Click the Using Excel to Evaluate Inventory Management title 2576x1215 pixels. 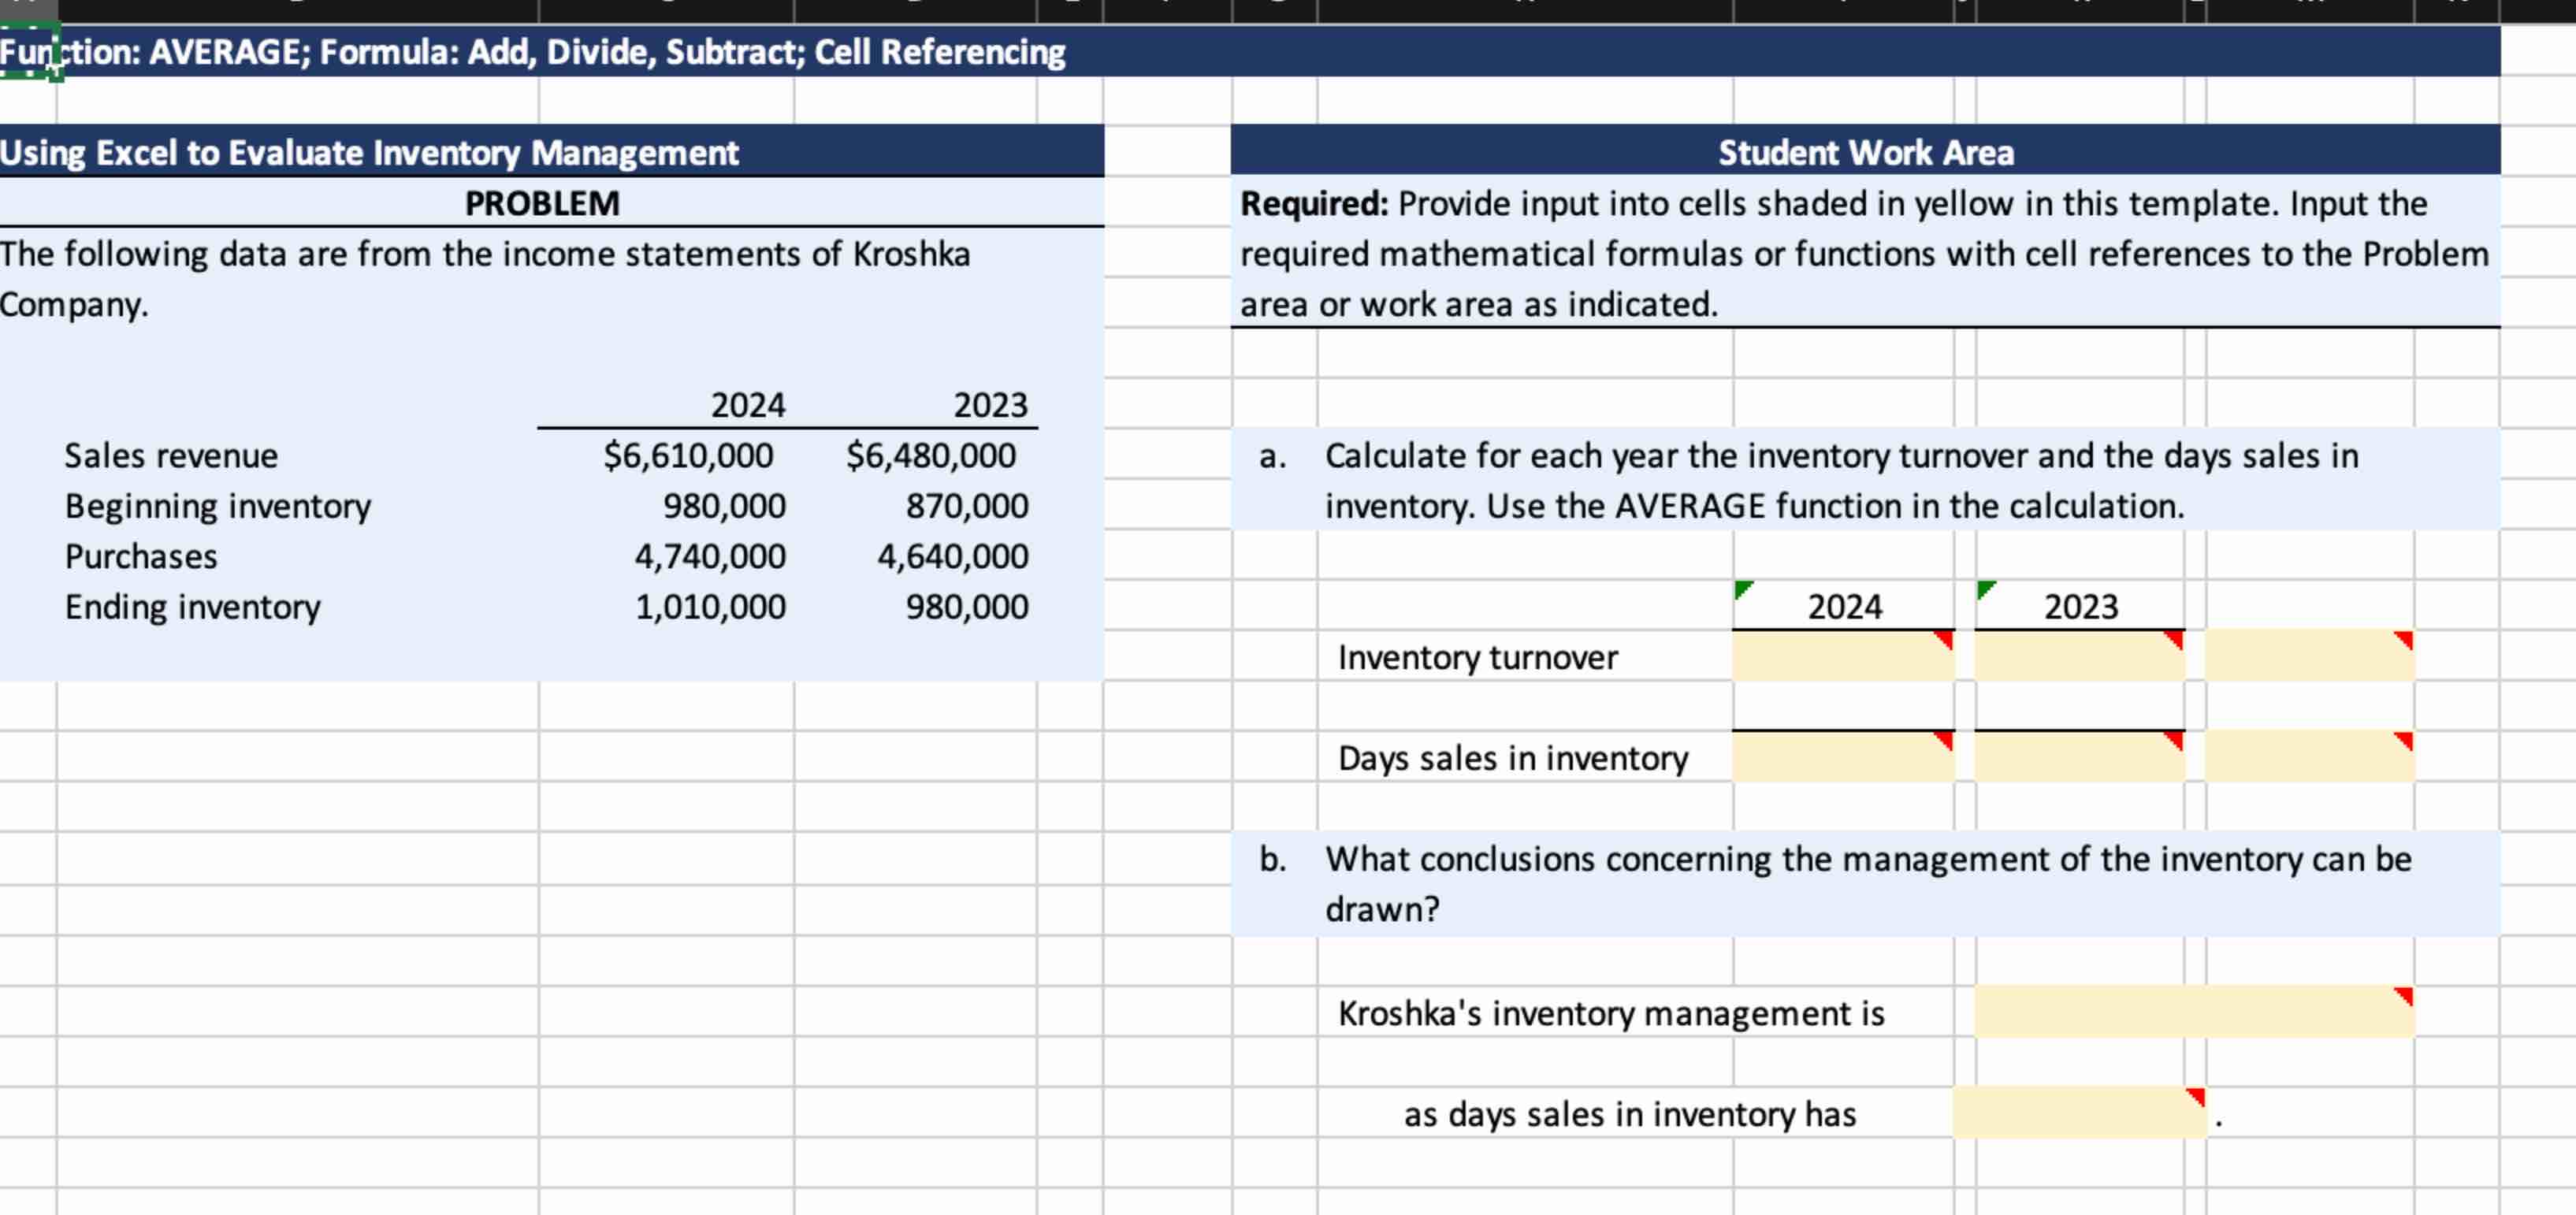[370, 153]
